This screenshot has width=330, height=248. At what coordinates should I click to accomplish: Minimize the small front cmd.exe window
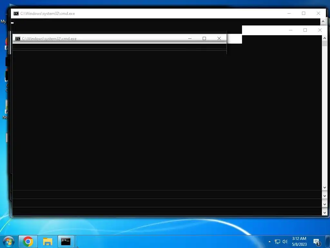(x=189, y=38)
